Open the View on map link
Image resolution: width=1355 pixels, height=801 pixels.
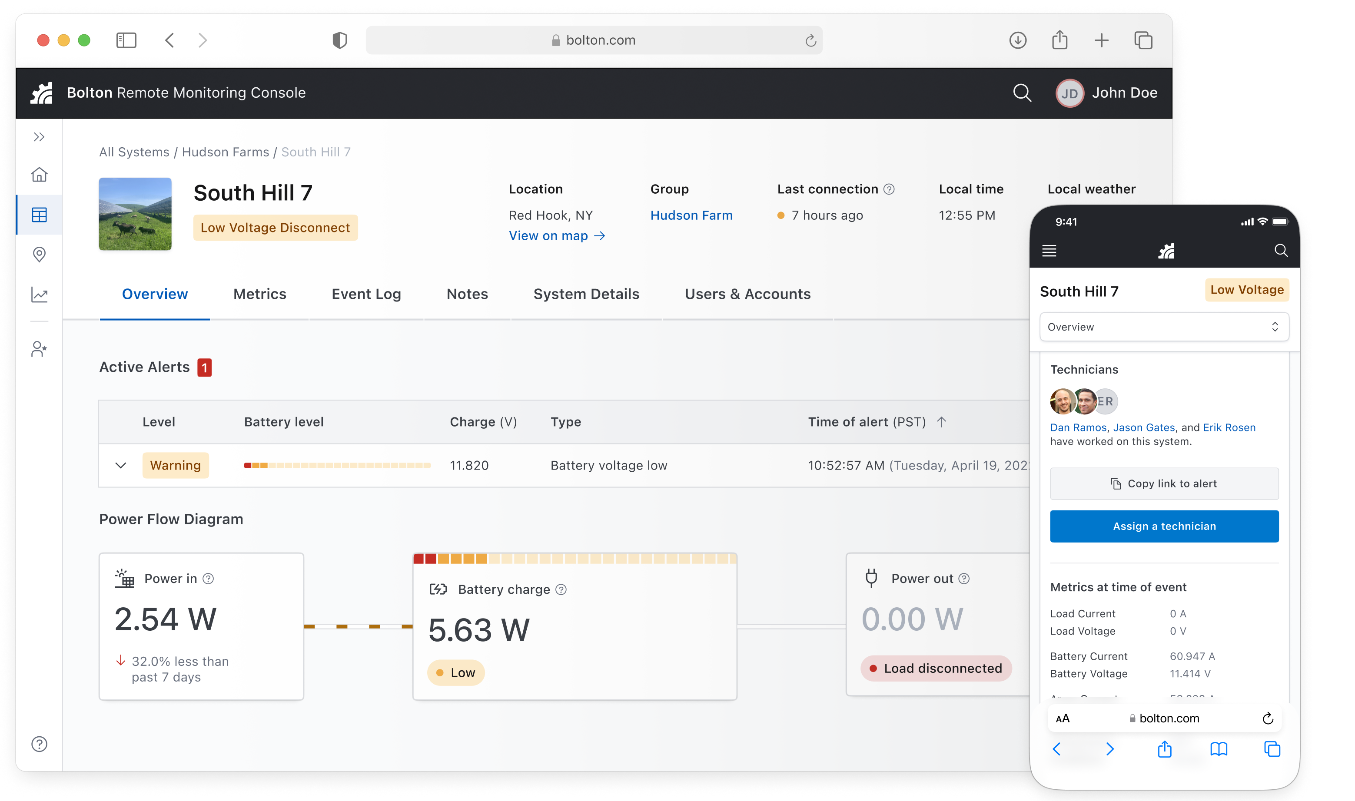557,236
